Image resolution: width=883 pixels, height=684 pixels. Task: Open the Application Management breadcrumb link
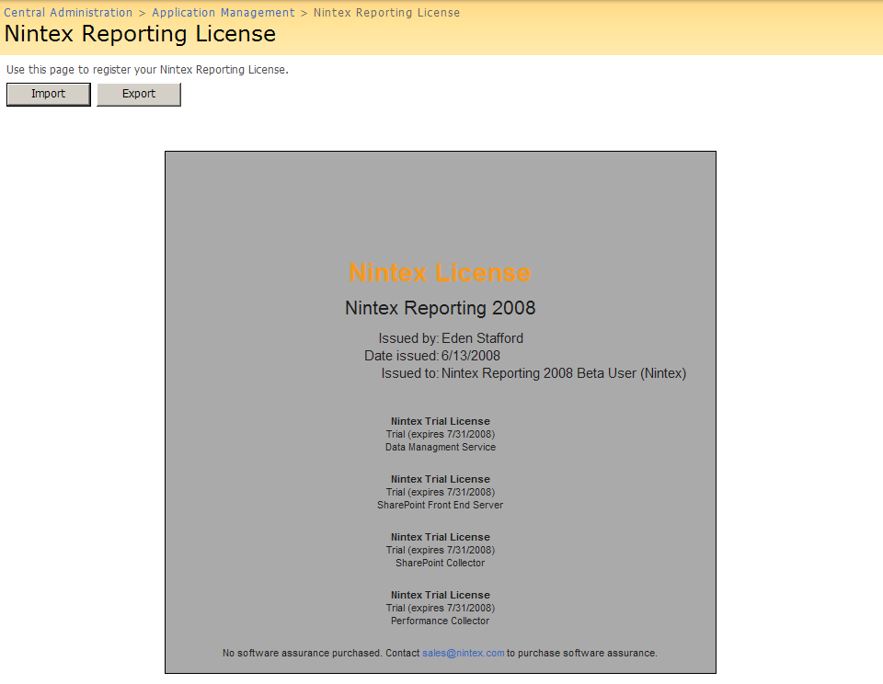[224, 13]
